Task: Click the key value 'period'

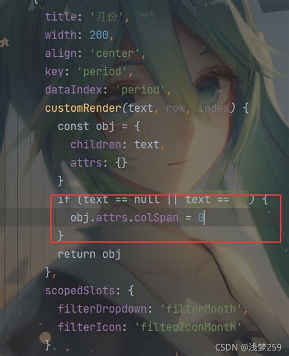Action: coord(102,71)
